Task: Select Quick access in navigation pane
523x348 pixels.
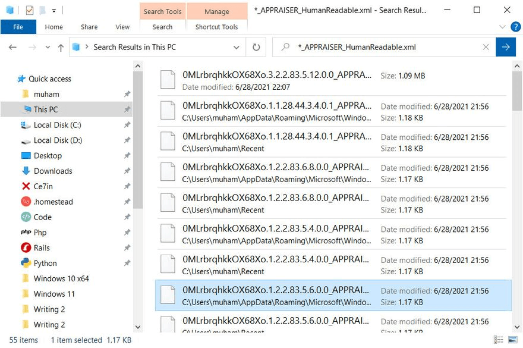Action: pos(50,79)
